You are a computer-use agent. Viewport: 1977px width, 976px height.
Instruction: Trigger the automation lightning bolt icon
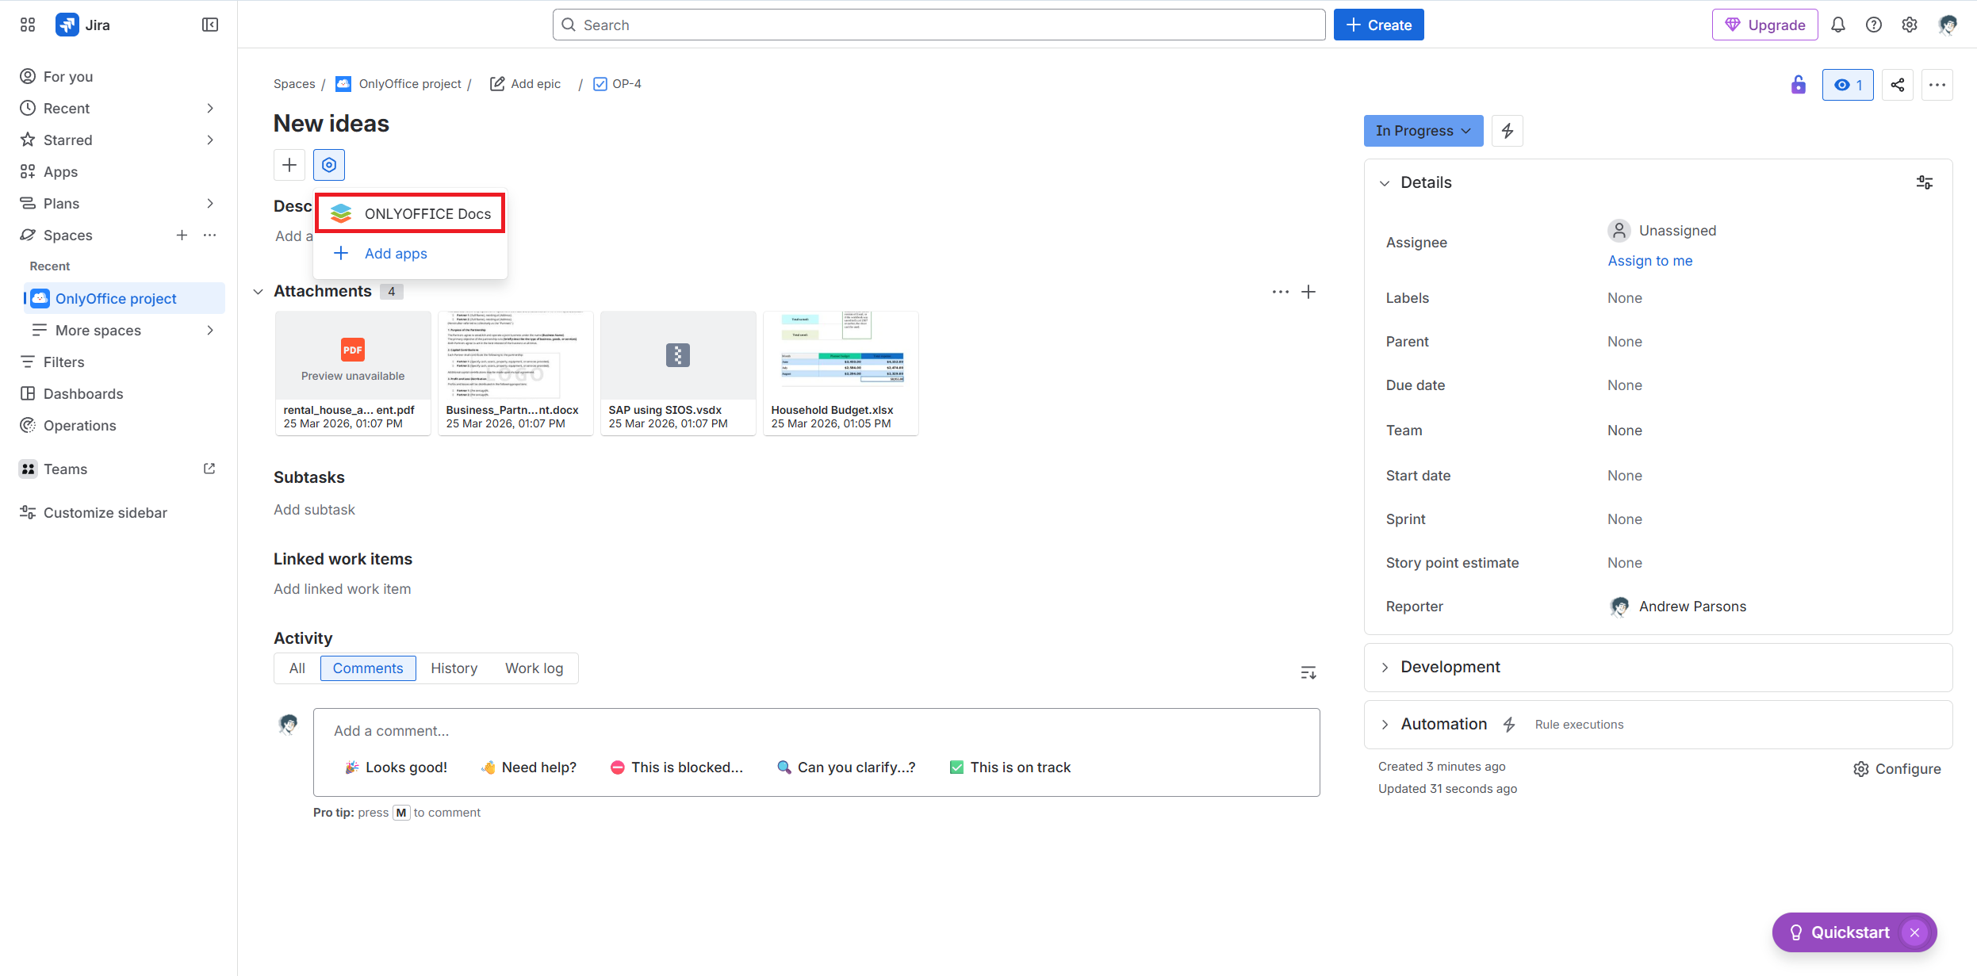pos(1507,130)
